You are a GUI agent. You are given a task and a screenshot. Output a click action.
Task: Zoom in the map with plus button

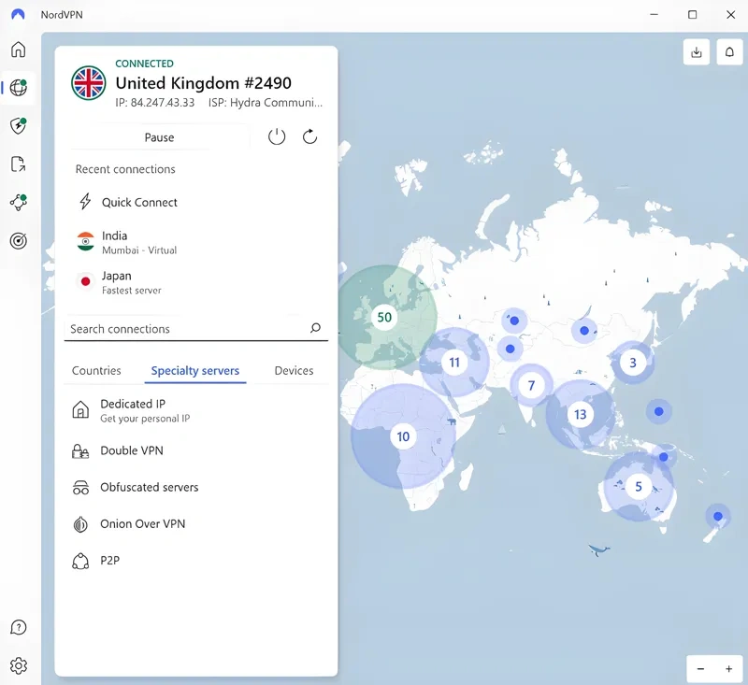pos(729,669)
